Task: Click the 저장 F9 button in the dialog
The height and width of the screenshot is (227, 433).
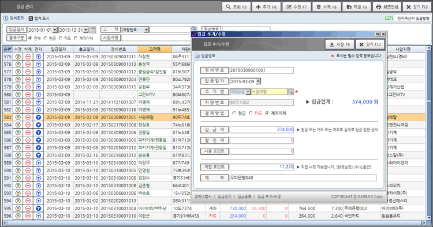Action: [x=339, y=44]
